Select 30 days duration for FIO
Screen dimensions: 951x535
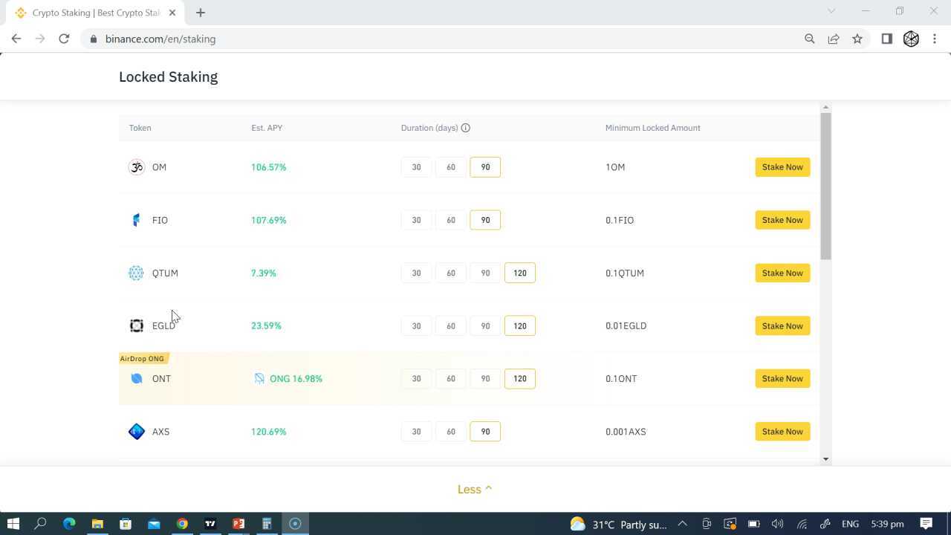pyautogui.click(x=416, y=220)
